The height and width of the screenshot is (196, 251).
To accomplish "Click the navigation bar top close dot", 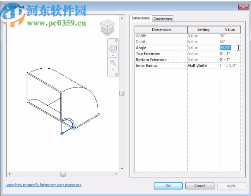I will pyautogui.click(x=116, y=41).
